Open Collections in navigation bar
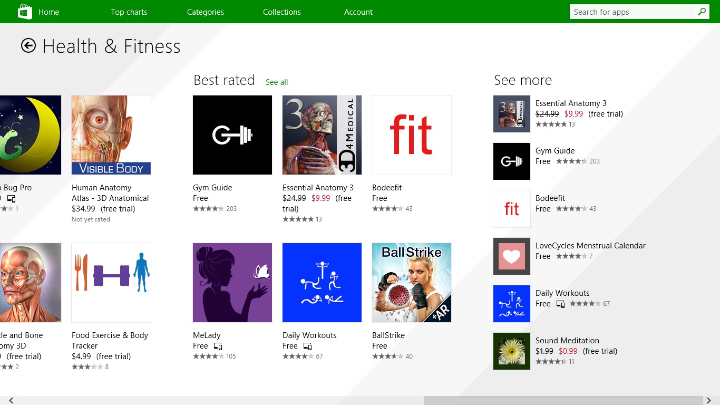Image resolution: width=720 pixels, height=405 pixels. (x=282, y=12)
